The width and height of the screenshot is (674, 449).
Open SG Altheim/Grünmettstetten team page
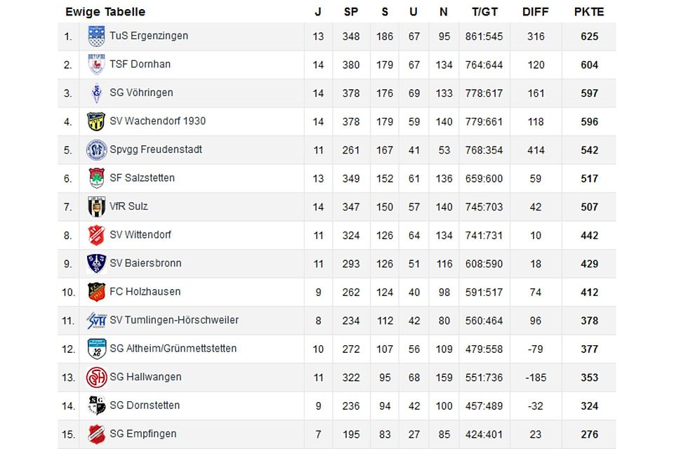173,348
